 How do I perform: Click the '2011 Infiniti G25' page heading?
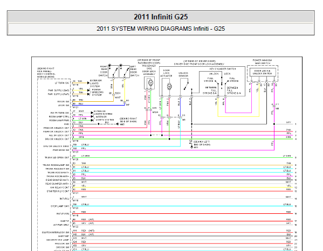click(x=161, y=17)
